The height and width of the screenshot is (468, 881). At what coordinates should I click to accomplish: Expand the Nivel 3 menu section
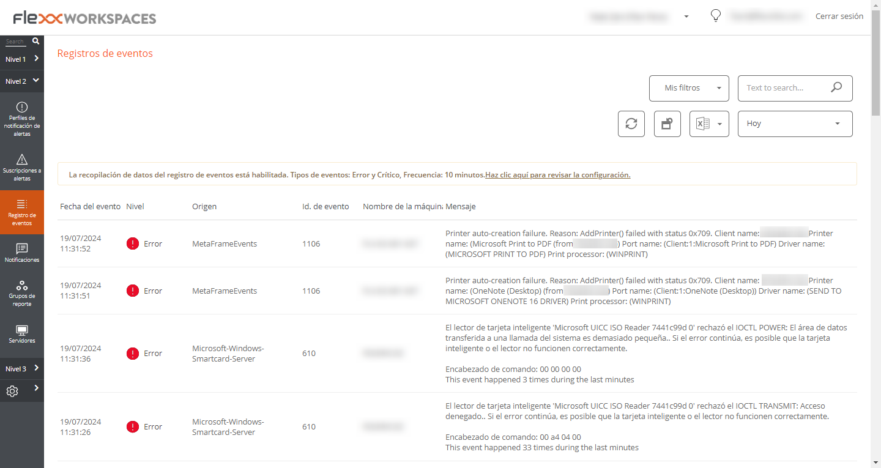tap(22, 368)
